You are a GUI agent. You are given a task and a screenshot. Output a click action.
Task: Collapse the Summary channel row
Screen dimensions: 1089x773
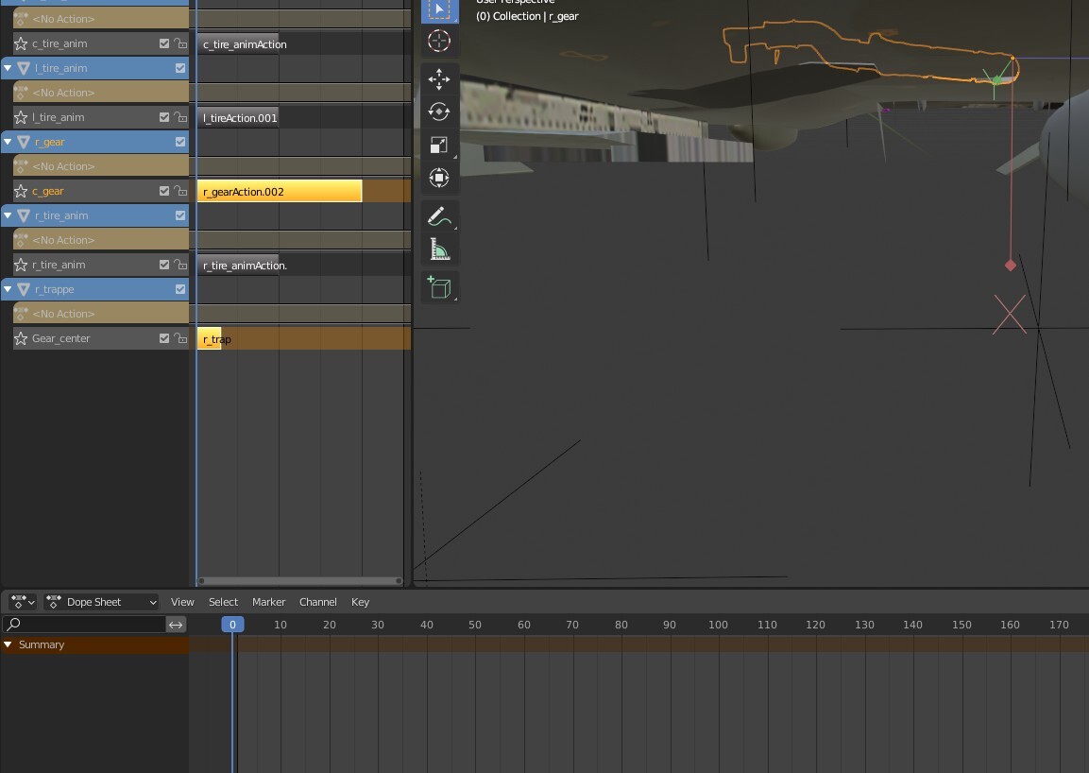[9, 644]
